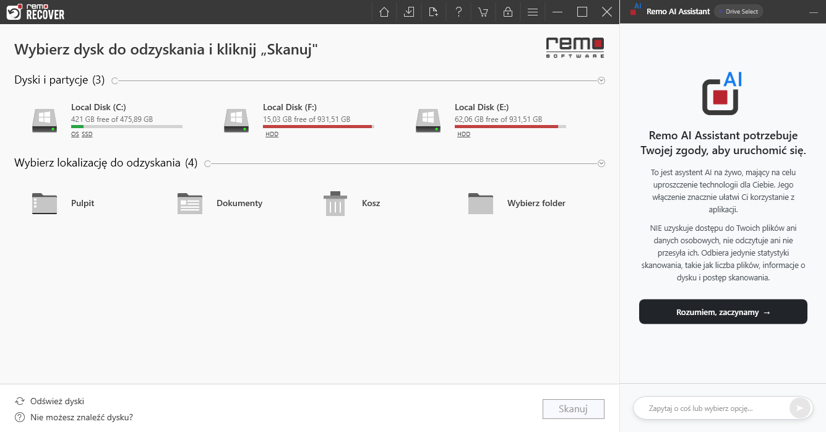Click the '15,03 GB free of 931,51 GB' text

pyautogui.click(x=306, y=119)
